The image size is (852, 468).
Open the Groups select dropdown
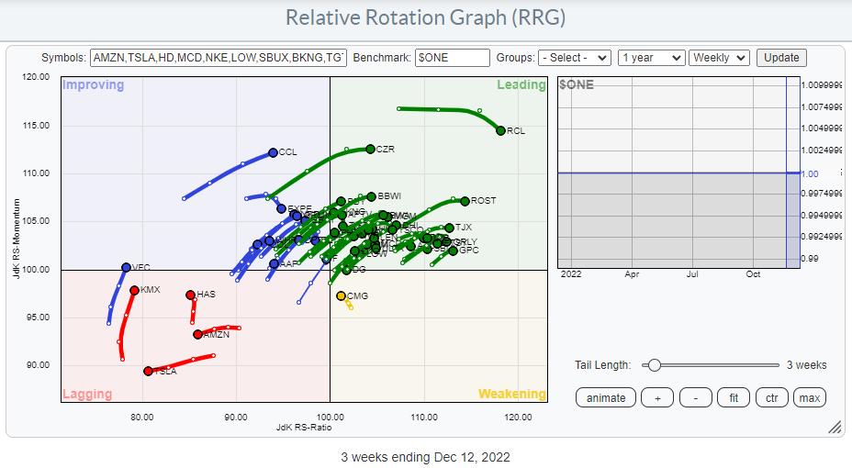(x=575, y=58)
